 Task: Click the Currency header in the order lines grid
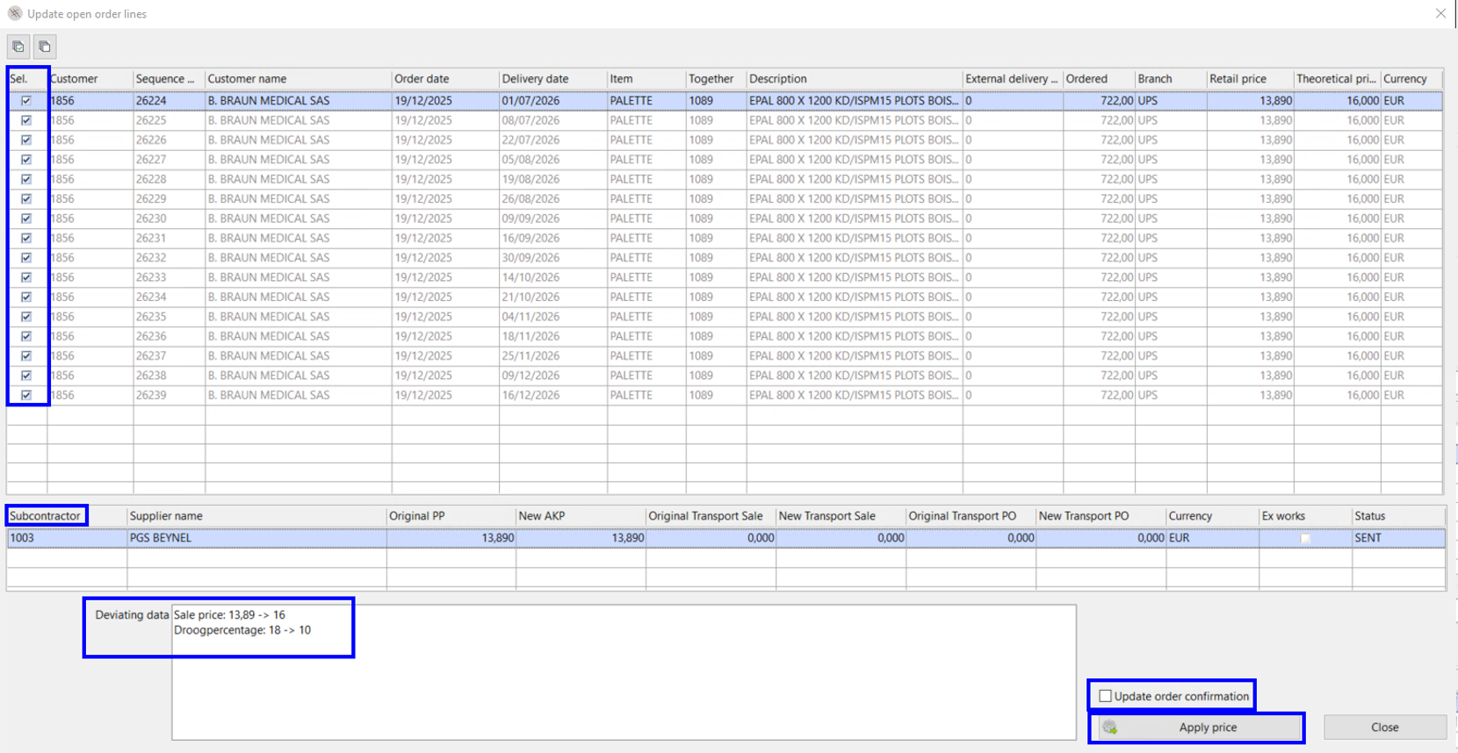(1411, 79)
